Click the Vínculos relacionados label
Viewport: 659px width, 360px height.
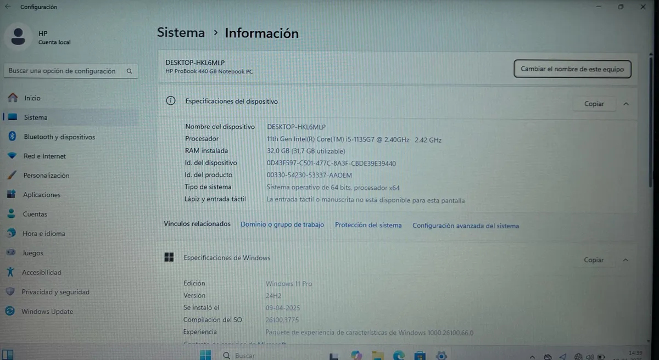coord(197,224)
